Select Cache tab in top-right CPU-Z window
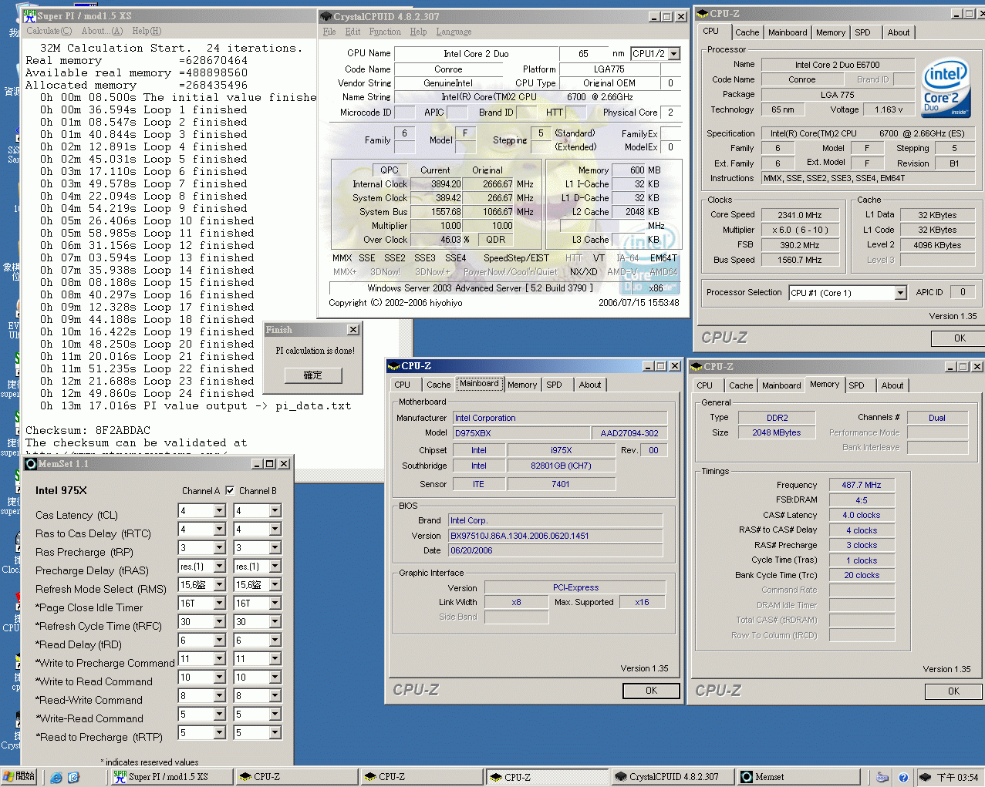Screen dimensions: 985x787 pos(747,32)
